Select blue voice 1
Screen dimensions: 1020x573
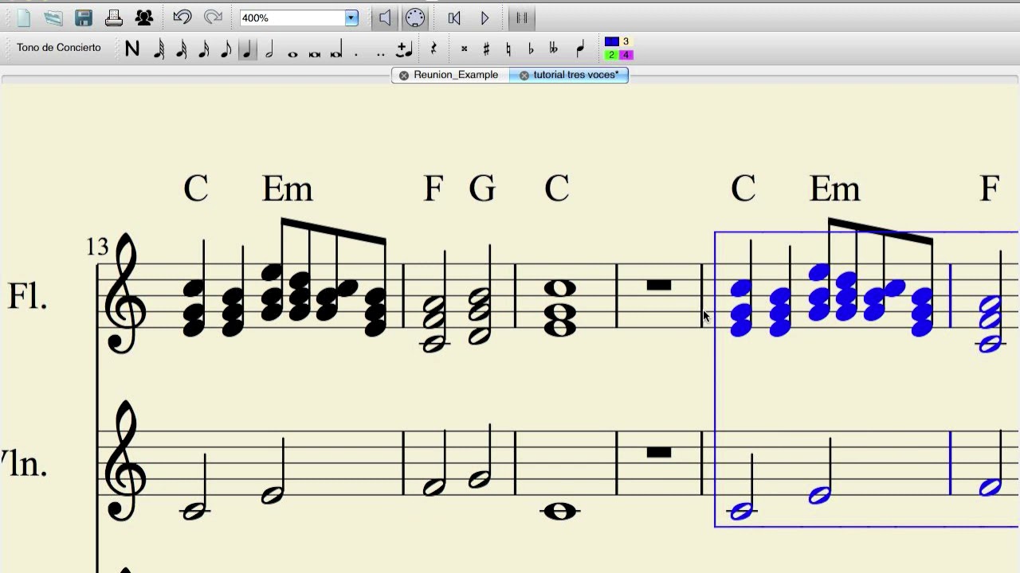tap(612, 41)
